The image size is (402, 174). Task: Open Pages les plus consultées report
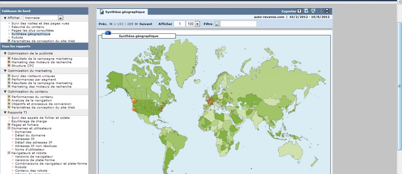(32, 30)
